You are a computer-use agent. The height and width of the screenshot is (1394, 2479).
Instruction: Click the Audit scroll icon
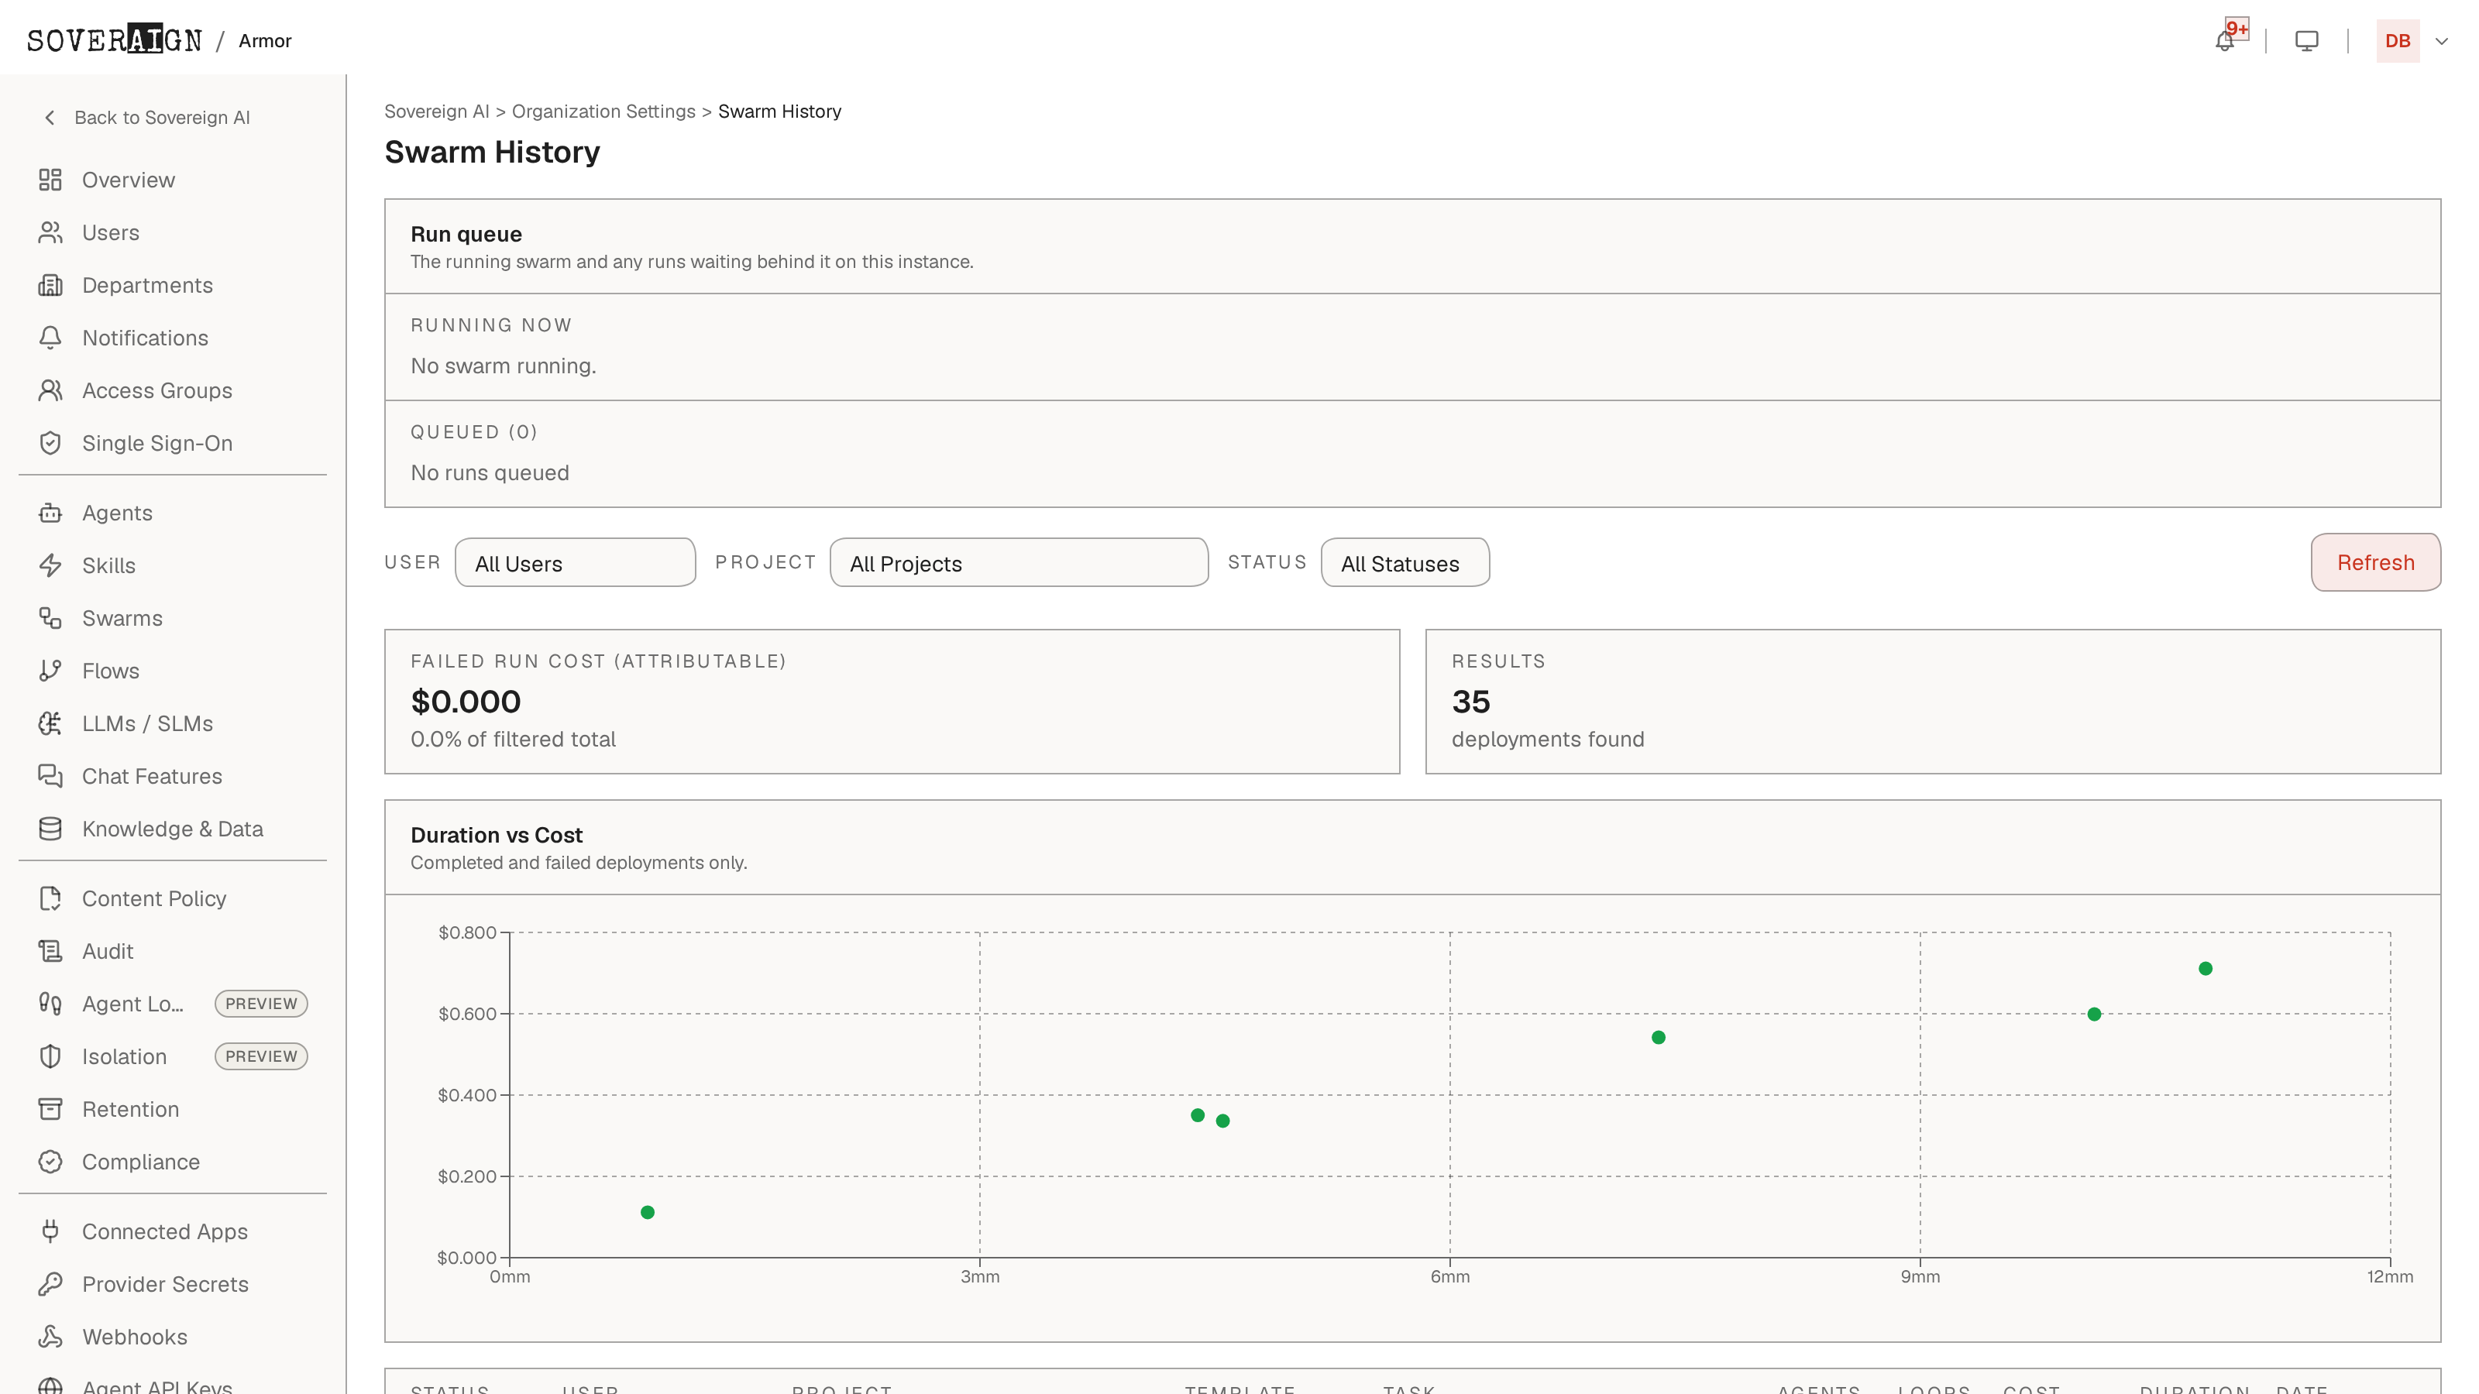50,952
